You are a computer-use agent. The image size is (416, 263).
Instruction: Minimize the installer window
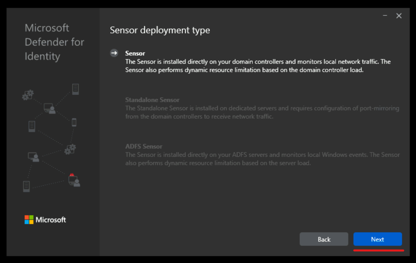(385, 16)
